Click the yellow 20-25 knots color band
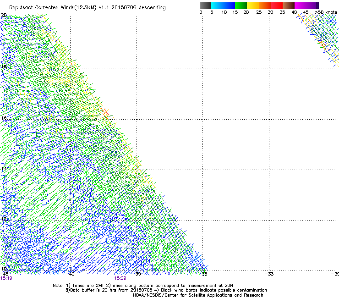This screenshot has width=339, height=298. point(253,6)
